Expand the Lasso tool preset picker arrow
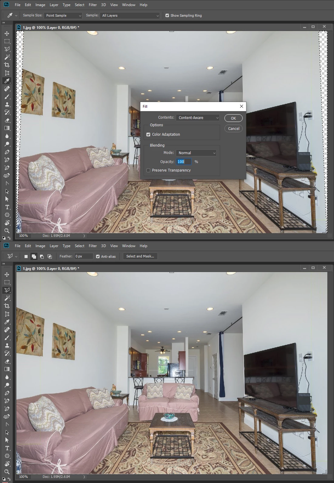Viewport: 334px width, 483px height. point(16,257)
